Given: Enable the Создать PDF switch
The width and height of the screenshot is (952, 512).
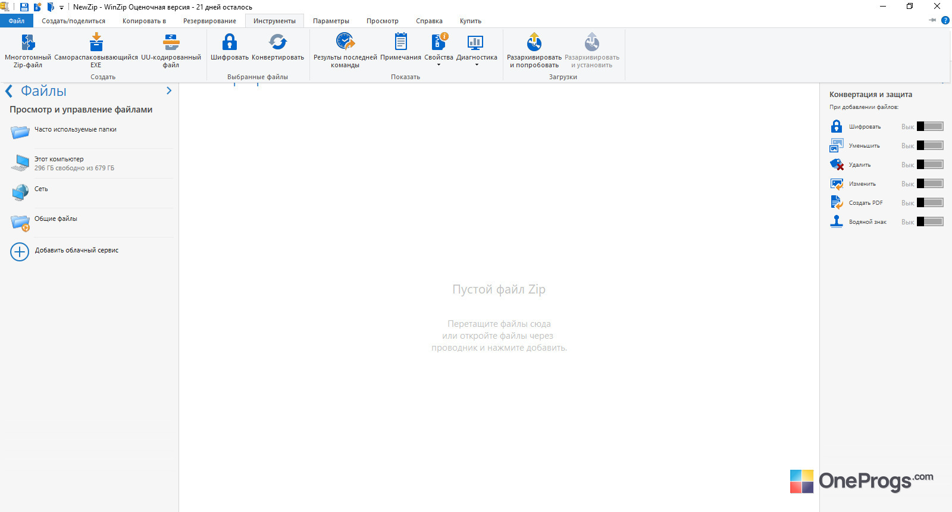Looking at the screenshot, I should click(930, 202).
